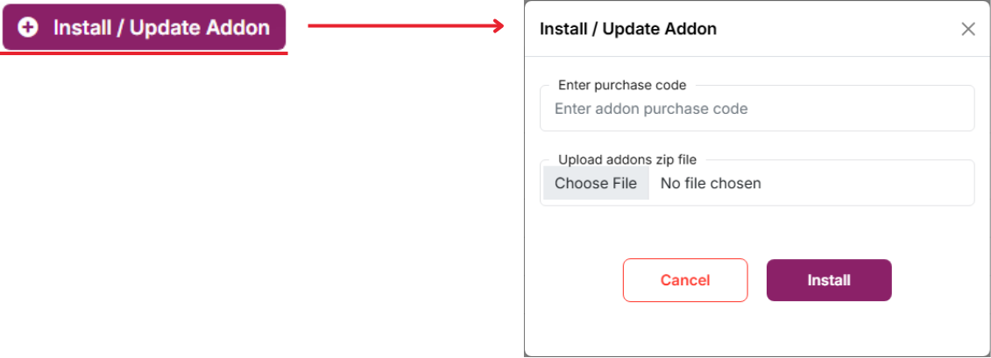This screenshot has width=991, height=358.
Task: Click the empty header space left of the X
Action: pyautogui.click(x=841, y=29)
